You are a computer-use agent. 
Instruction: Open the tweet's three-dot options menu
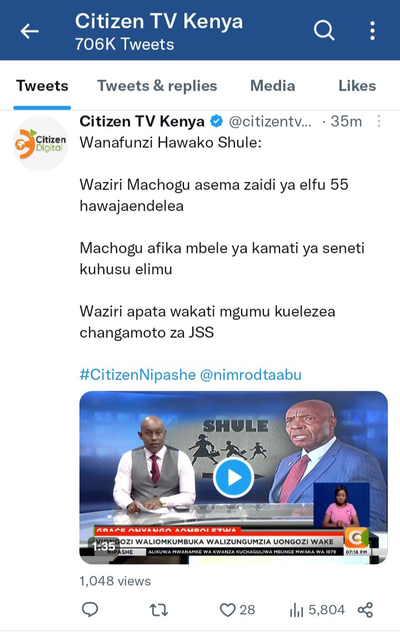point(378,121)
